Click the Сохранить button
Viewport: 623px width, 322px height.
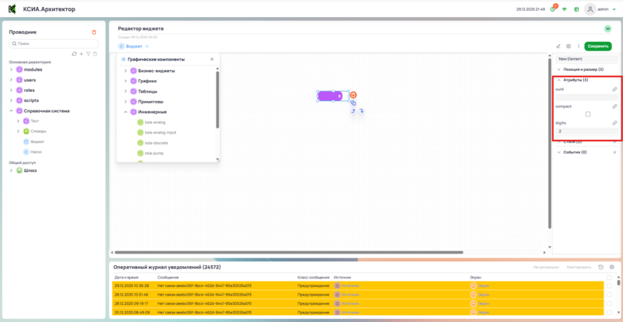pyautogui.click(x=598, y=47)
